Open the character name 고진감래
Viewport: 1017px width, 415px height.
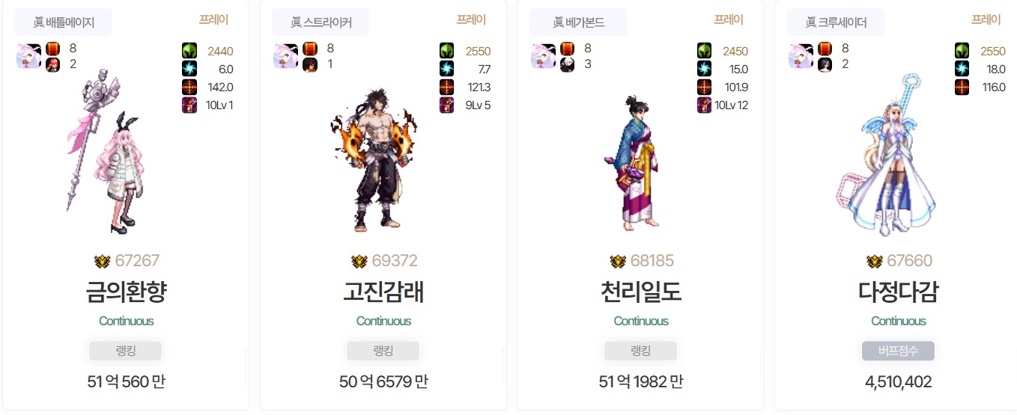(x=383, y=292)
